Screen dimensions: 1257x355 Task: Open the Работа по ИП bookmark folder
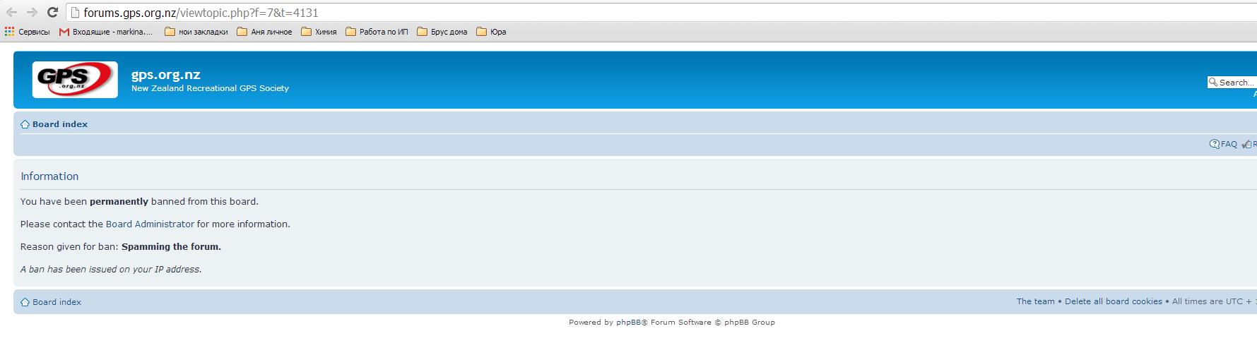(x=377, y=32)
